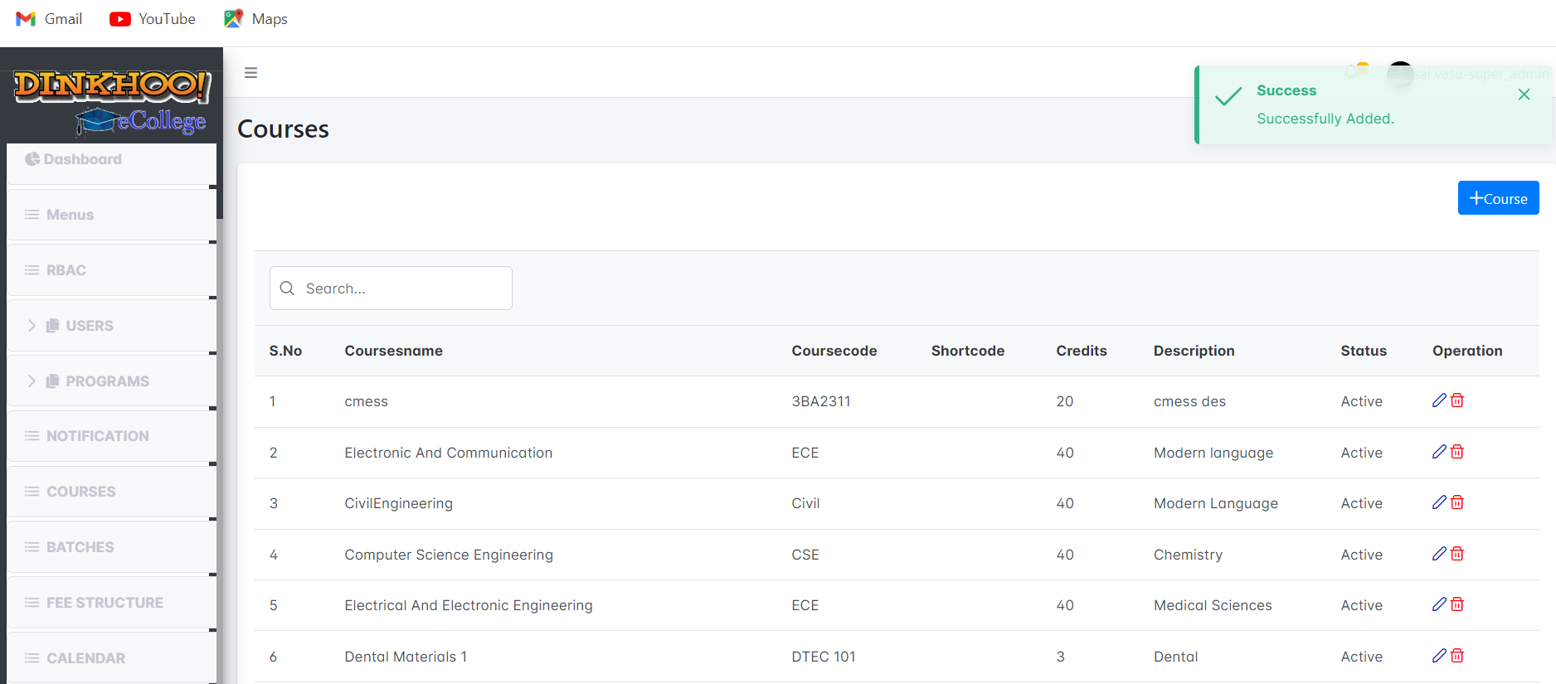Screen dimensions: 1556x684
Task: Delete the Dental Materials 1 course
Action: pos(1457,656)
